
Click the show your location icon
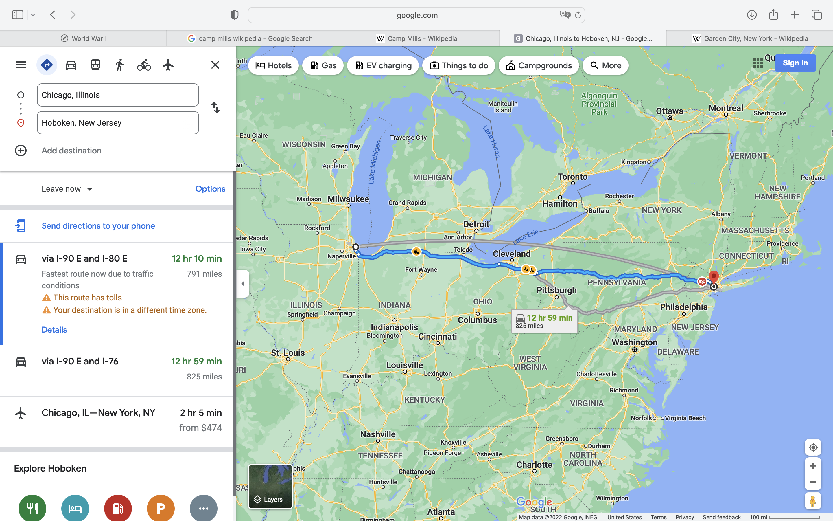click(x=813, y=447)
